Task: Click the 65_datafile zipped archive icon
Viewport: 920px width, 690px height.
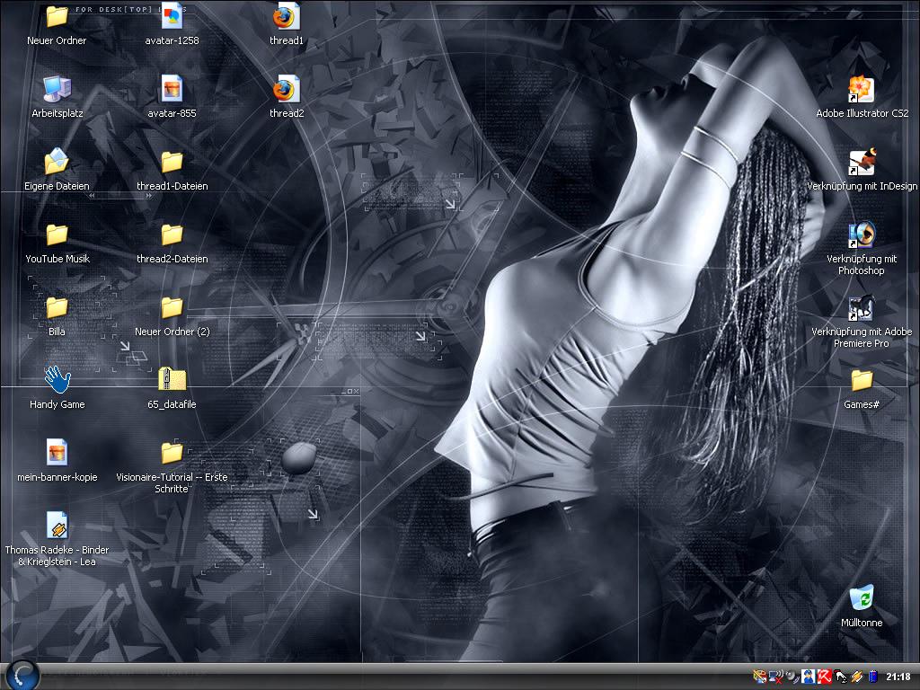Action: [172, 380]
